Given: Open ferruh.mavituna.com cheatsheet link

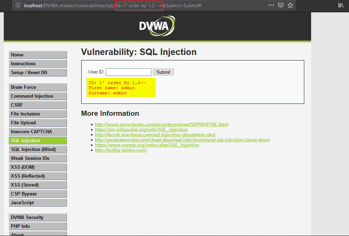Looking at the screenshot, I should [x=155, y=135].
